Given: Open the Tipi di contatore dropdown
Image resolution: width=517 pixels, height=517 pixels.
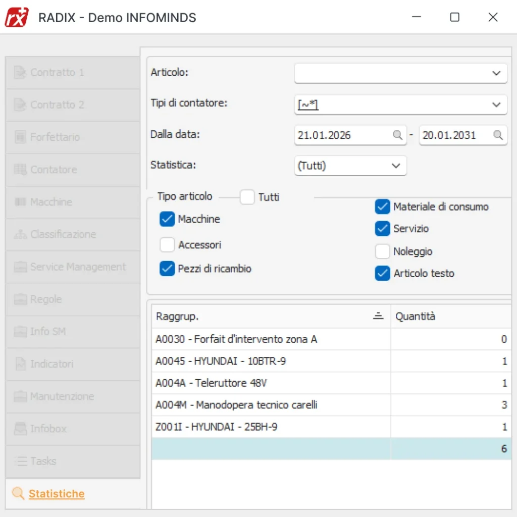Looking at the screenshot, I should pos(496,105).
